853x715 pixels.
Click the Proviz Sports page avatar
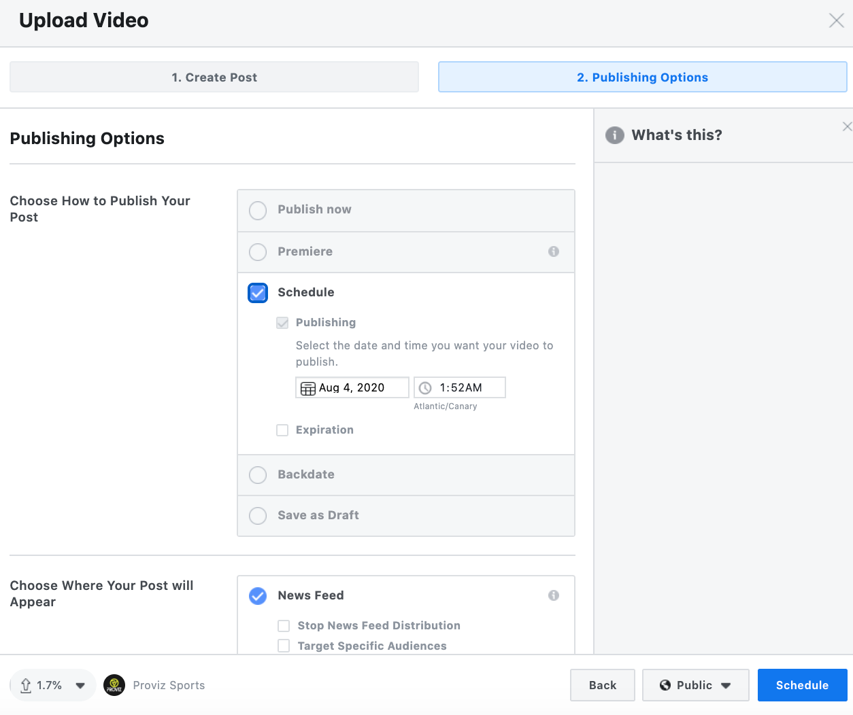(x=114, y=685)
